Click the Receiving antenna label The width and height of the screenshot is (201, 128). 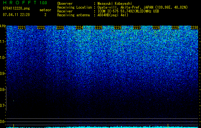73,15
